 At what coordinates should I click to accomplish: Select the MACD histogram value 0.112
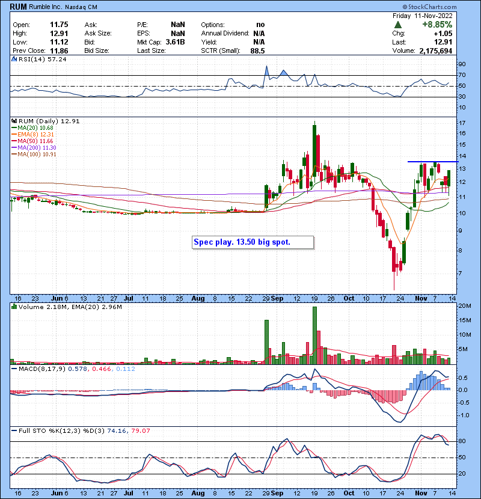[126, 369]
